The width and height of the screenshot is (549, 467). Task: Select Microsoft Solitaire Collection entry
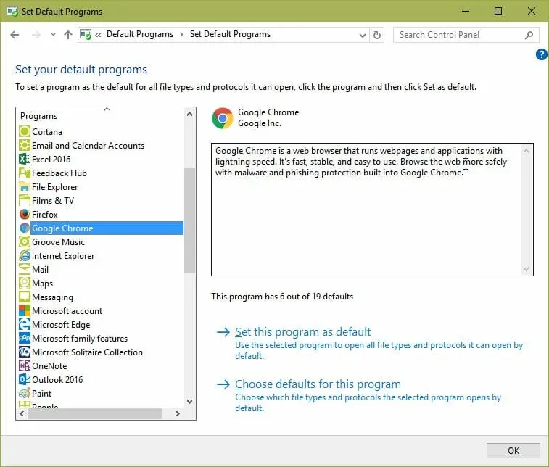point(87,352)
